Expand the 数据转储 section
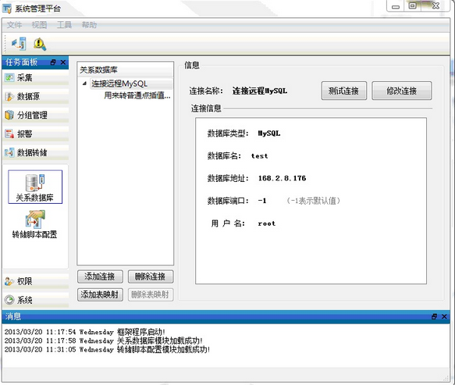The width and height of the screenshot is (455, 385). pyautogui.click(x=36, y=152)
